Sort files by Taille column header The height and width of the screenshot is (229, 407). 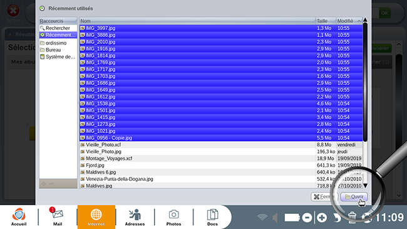click(326, 21)
